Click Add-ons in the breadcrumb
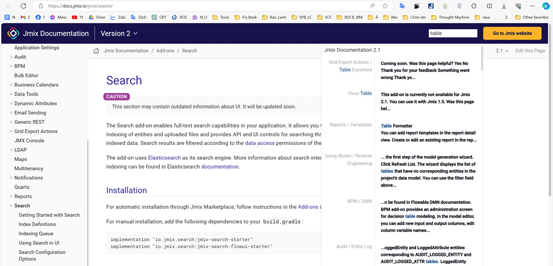The image size is (553, 266). coord(165,51)
